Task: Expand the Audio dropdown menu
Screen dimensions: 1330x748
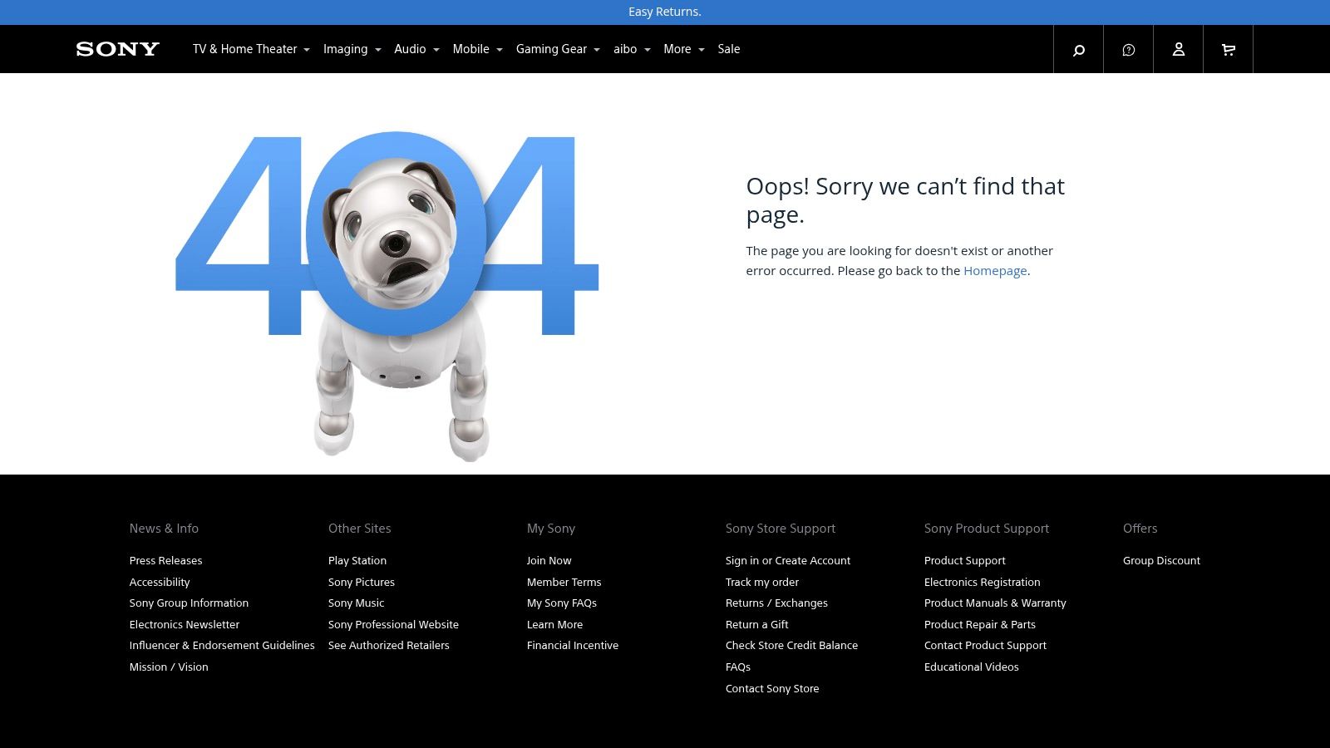Action: click(x=416, y=49)
